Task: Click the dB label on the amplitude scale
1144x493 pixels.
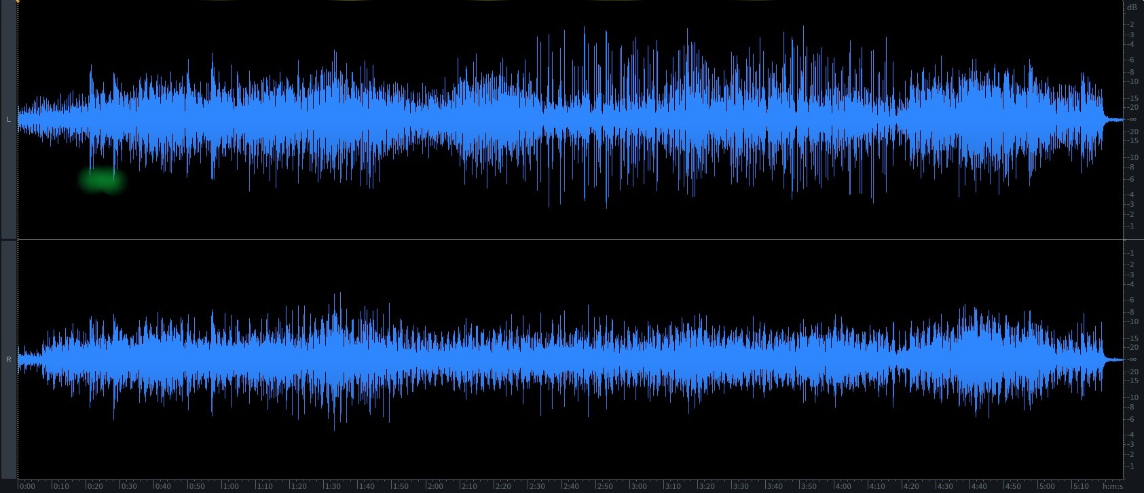Action: [x=1131, y=7]
